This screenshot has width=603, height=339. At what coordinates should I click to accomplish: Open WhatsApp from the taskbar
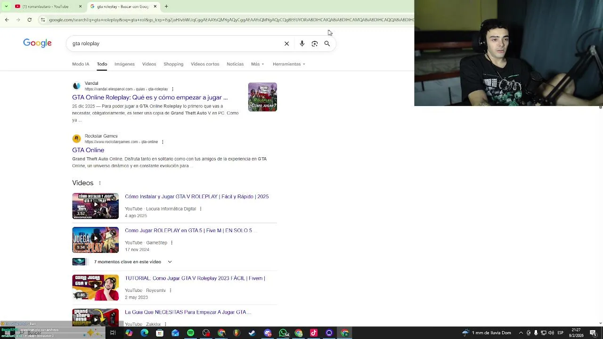pos(284,333)
